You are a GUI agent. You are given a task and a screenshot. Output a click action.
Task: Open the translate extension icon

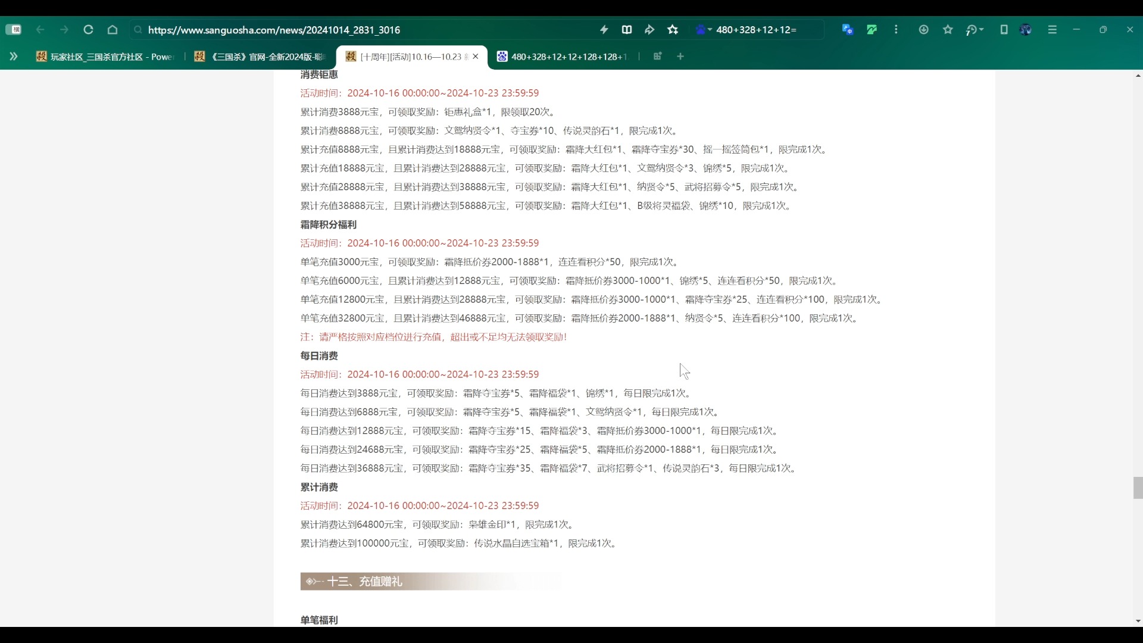(848, 30)
